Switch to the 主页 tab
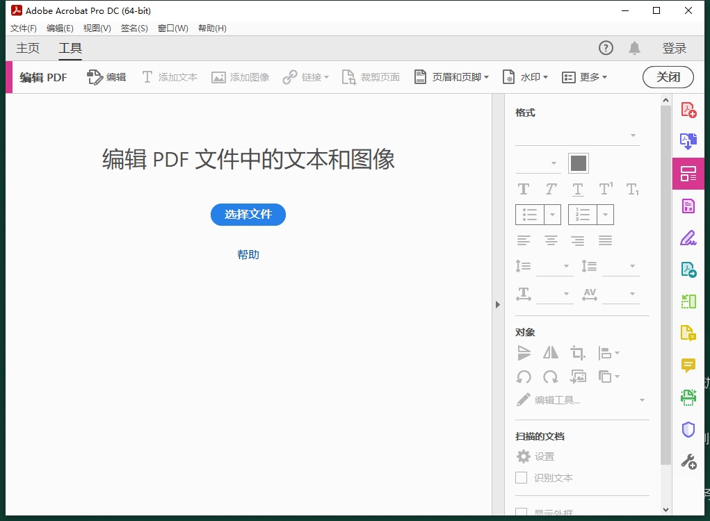 pyautogui.click(x=28, y=48)
